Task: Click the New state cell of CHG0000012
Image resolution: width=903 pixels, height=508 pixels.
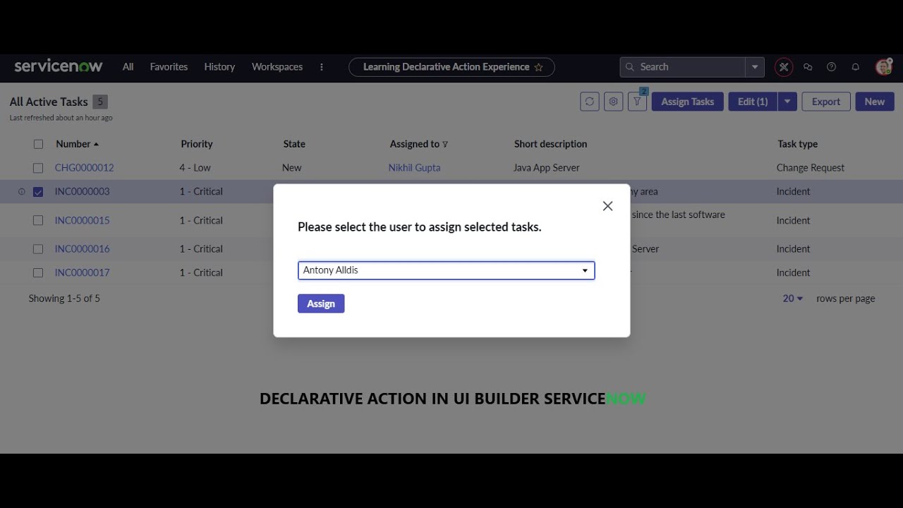Action: pyautogui.click(x=291, y=168)
